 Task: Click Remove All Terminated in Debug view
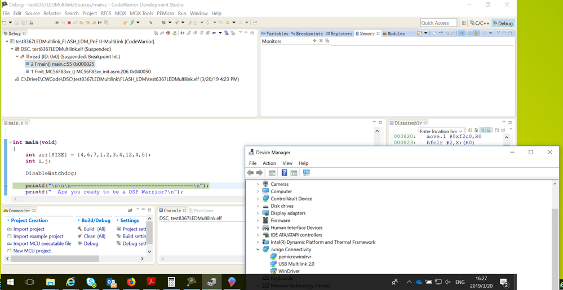pyautogui.click(x=156, y=33)
